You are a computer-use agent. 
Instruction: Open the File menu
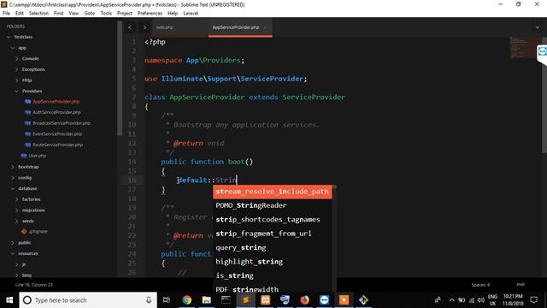click(6, 14)
